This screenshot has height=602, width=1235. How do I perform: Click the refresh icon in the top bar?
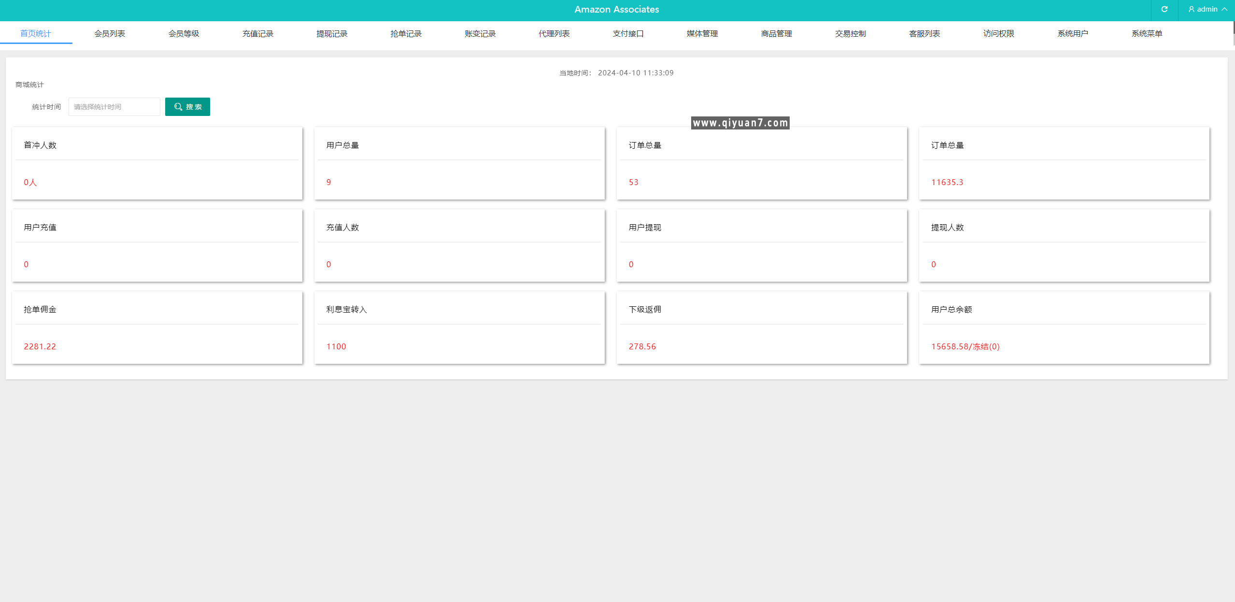click(1164, 9)
